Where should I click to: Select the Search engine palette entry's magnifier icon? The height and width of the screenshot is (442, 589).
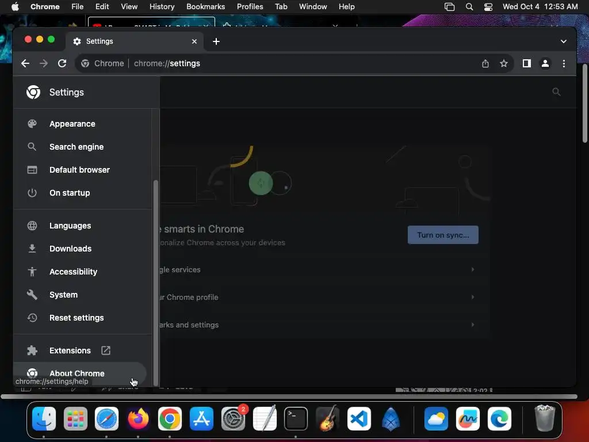32,147
